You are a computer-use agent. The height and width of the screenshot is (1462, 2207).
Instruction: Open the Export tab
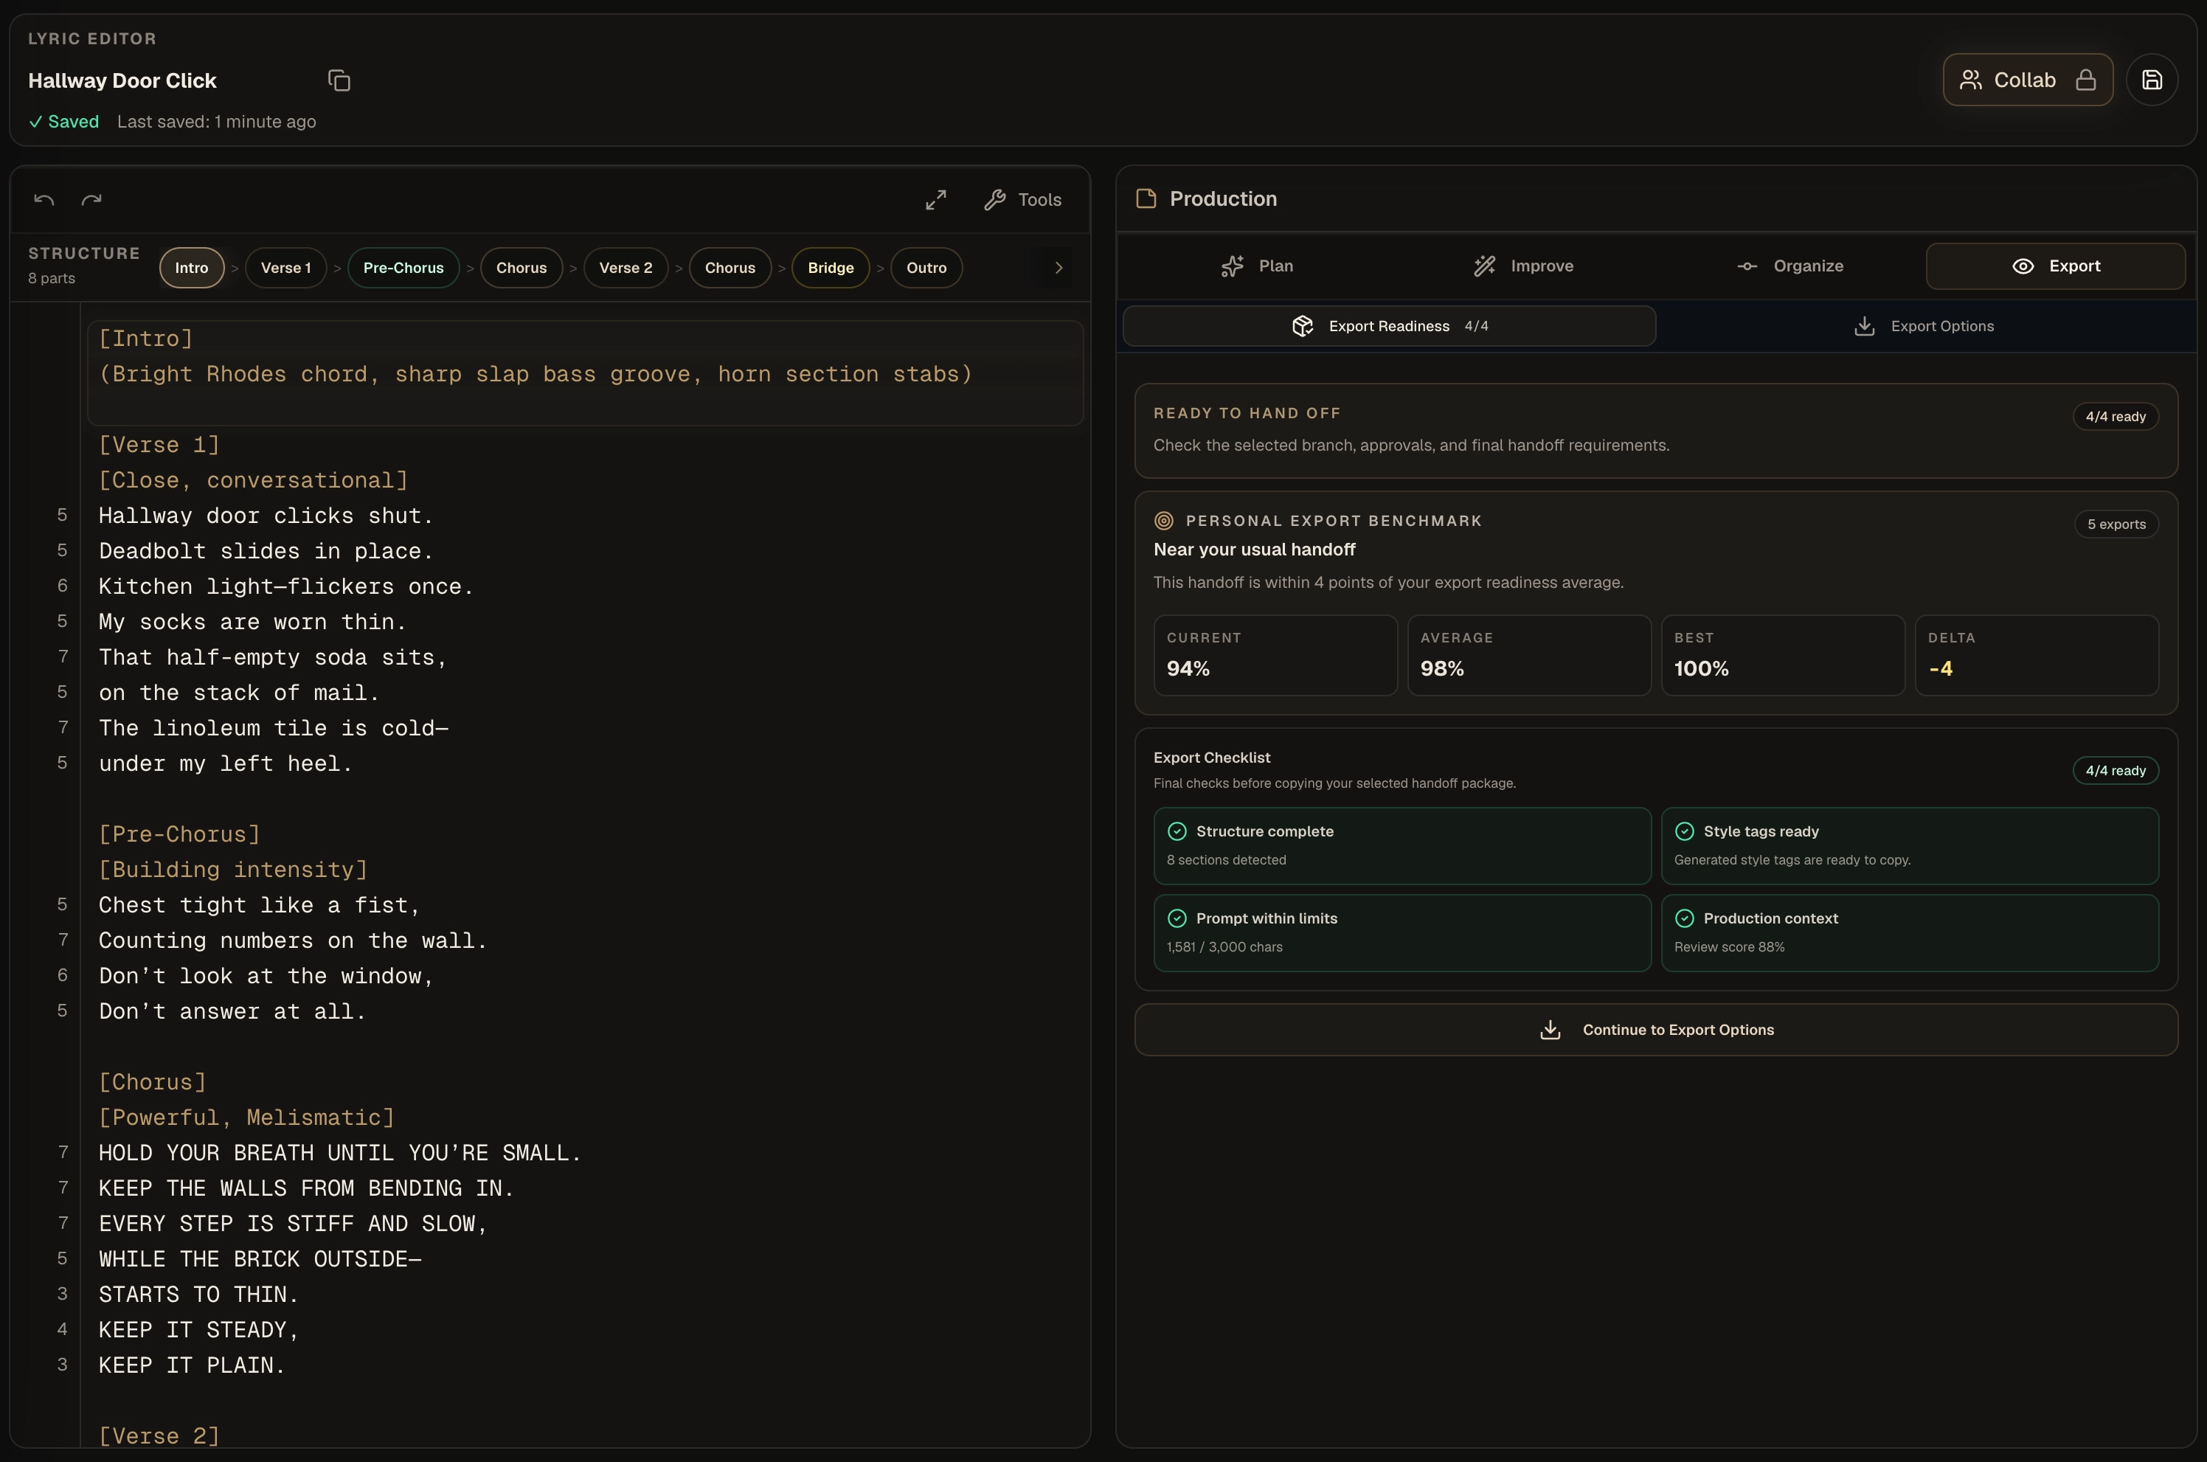pos(2055,267)
